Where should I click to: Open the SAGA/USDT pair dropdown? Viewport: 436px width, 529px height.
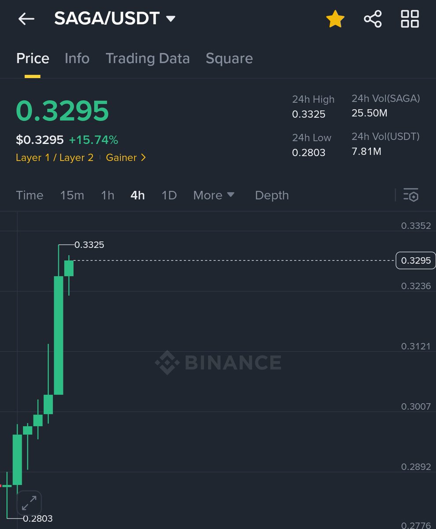point(115,19)
